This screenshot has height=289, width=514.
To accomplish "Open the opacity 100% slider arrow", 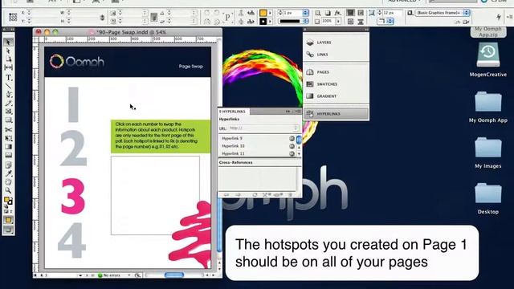I will pyautogui.click(x=338, y=22).
